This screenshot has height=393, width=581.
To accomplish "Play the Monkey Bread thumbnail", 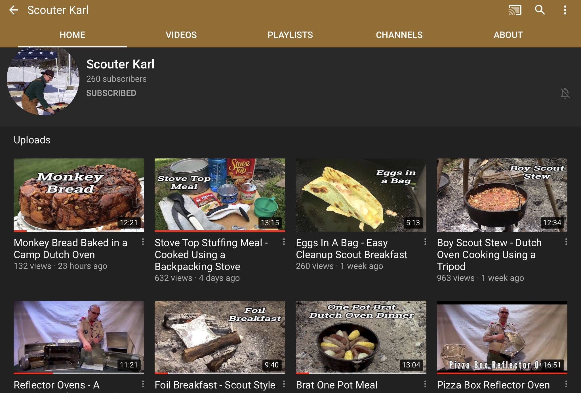I will coord(79,195).
